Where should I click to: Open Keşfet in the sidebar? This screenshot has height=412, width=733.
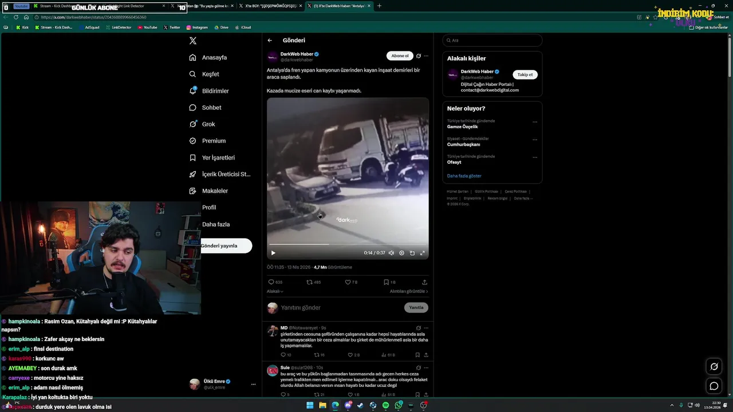[204, 74]
